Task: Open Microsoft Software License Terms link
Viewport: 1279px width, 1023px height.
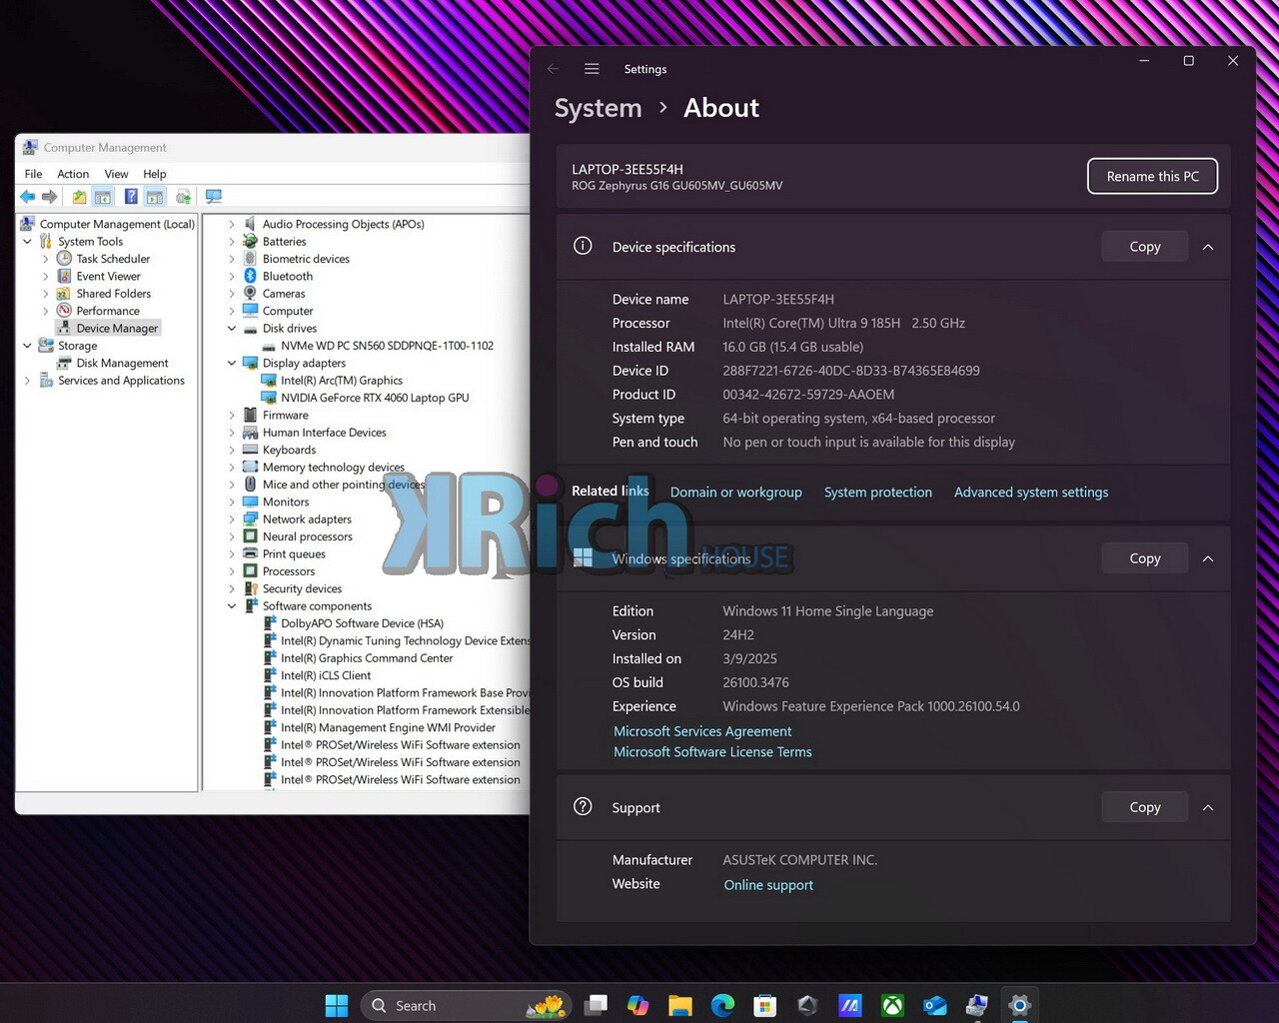Action: tap(712, 752)
